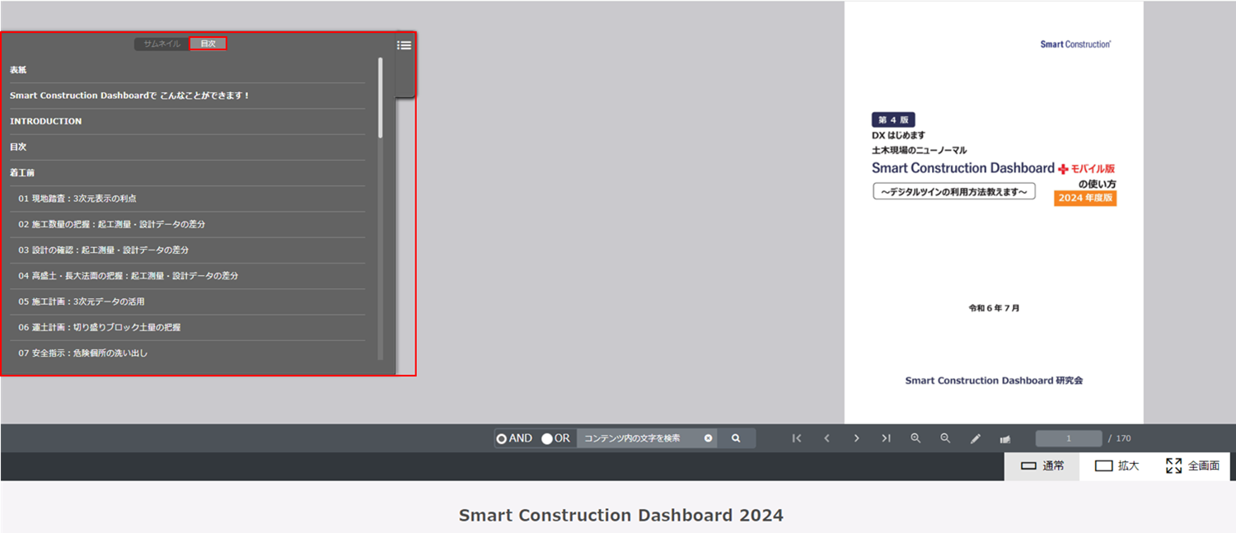Select the OR search radio button

[x=547, y=438]
